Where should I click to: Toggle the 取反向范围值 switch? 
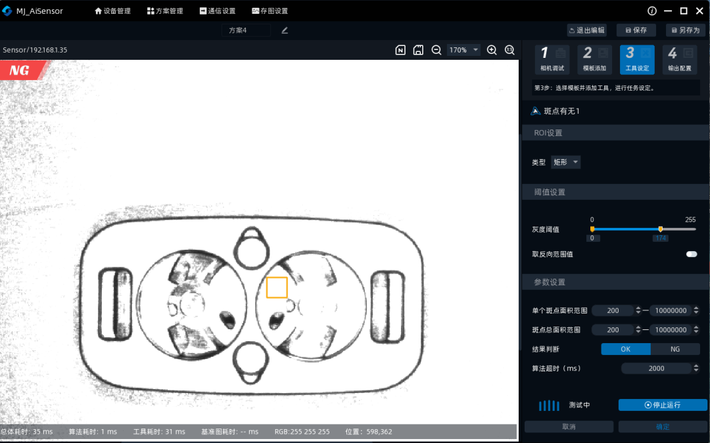point(691,254)
